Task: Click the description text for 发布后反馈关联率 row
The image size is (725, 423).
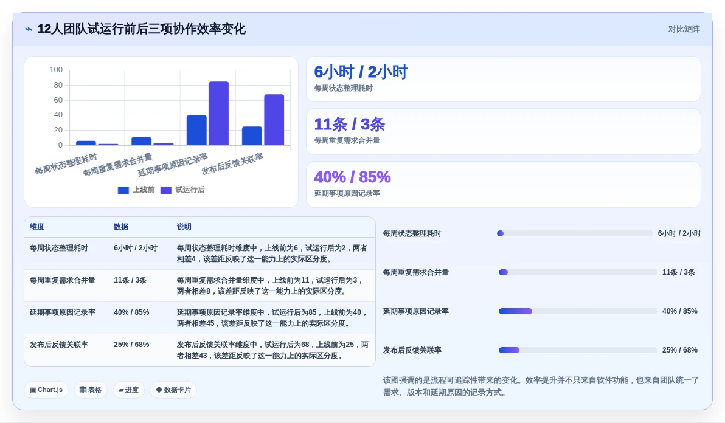Action: pyautogui.click(x=272, y=350)
